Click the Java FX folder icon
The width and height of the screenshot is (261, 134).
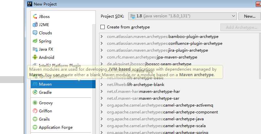point(35,49)
